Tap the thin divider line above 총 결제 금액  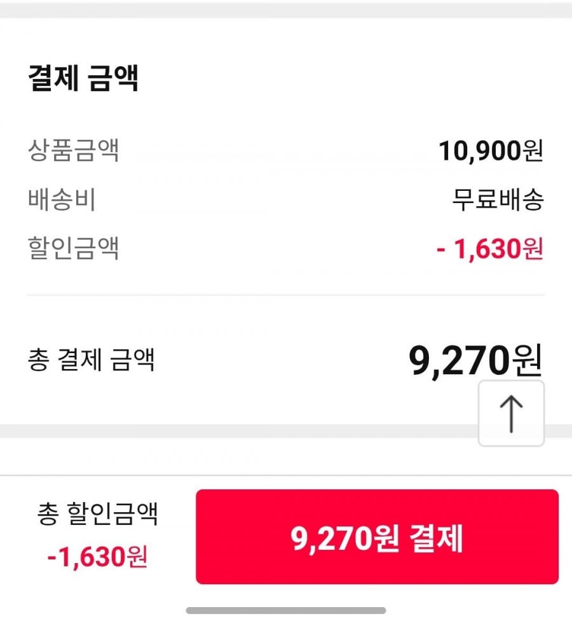point(286,295)
